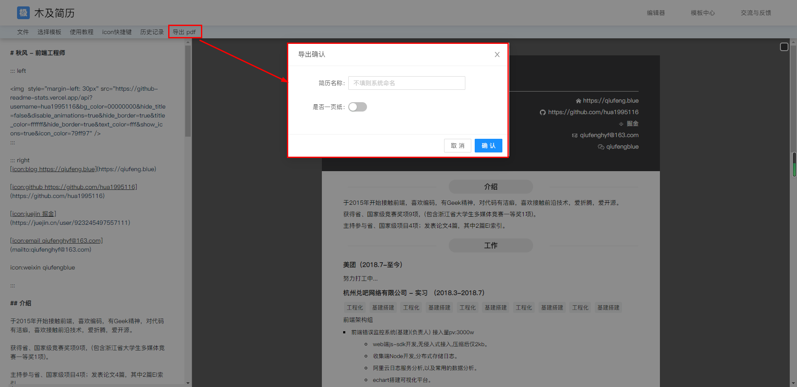The height and width of the screenshot is (387, 797).
Task: Go to the 编辑器 page
Action: click(656, 13)
